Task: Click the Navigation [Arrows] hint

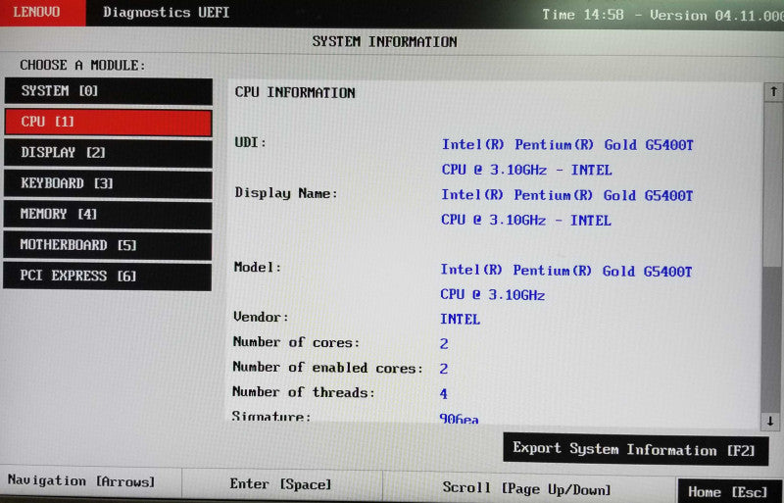Action: pos(81,481)
